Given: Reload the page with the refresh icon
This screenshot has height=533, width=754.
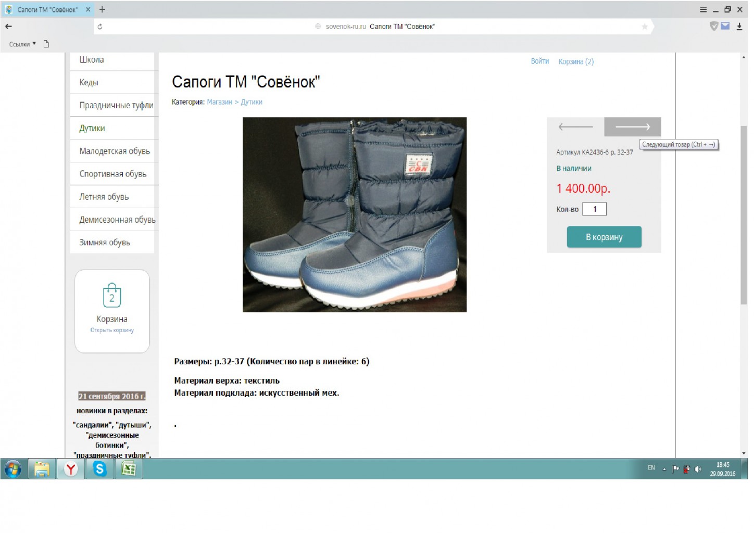Looking at the screenshot, I should tap(100, 27).
